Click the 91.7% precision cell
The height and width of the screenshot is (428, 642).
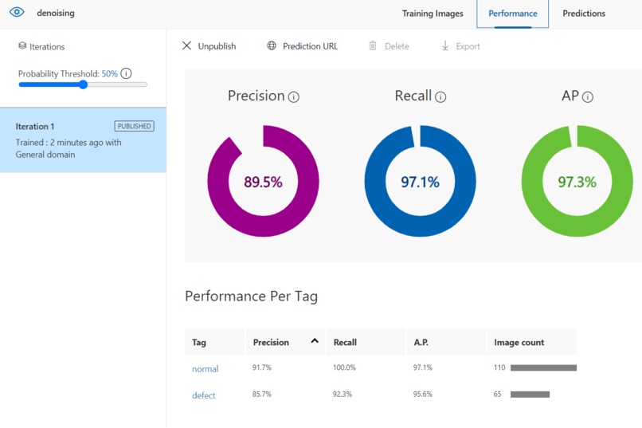[x=261, y=367]
